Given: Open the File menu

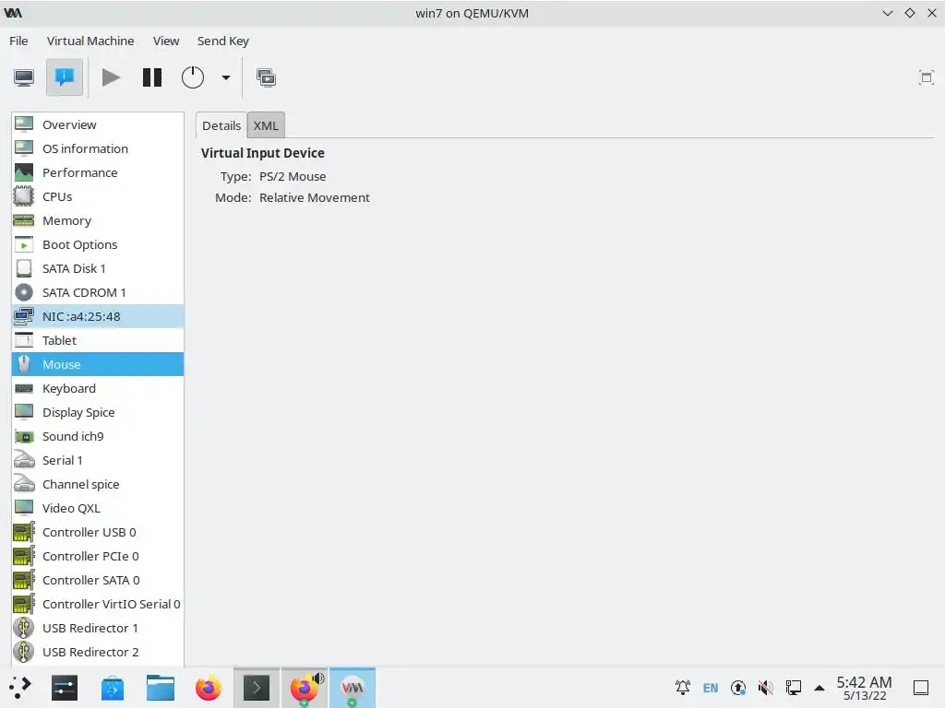Looking at the screenshot, I should click(18, 41).
